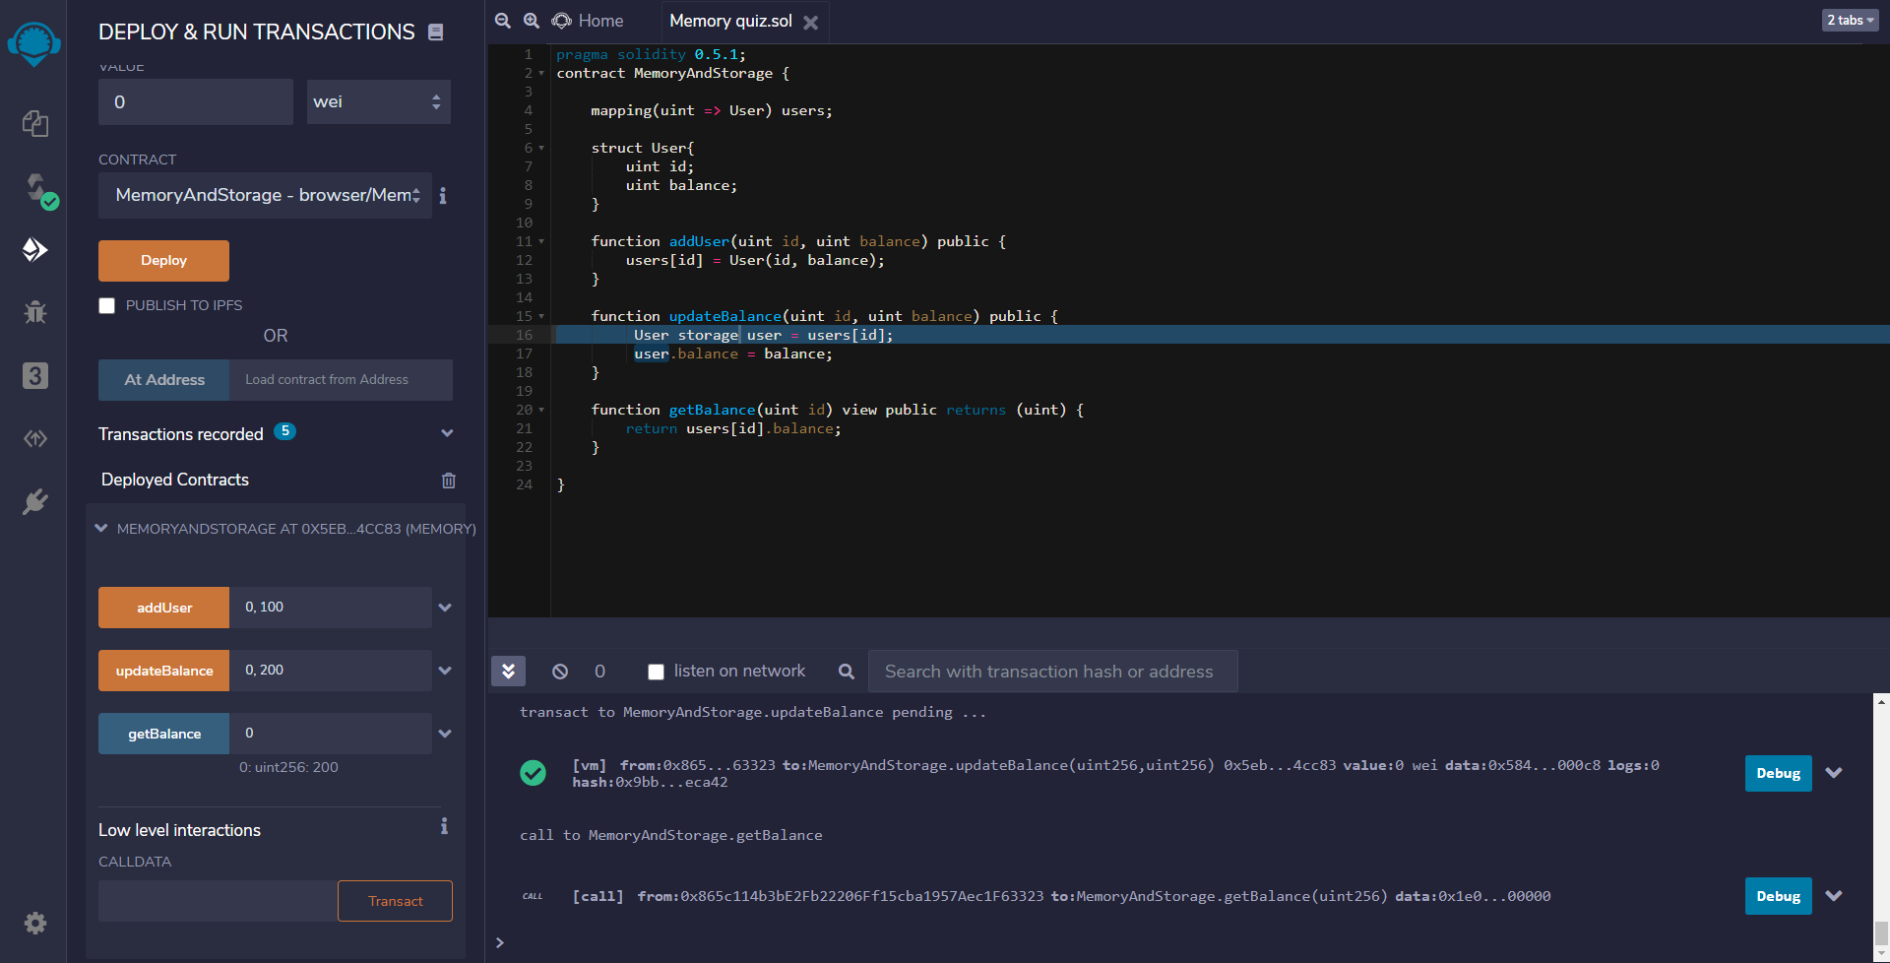Open the 2 tabs dropdown
Screen dimensions: 1890x963
point(1851,20)
